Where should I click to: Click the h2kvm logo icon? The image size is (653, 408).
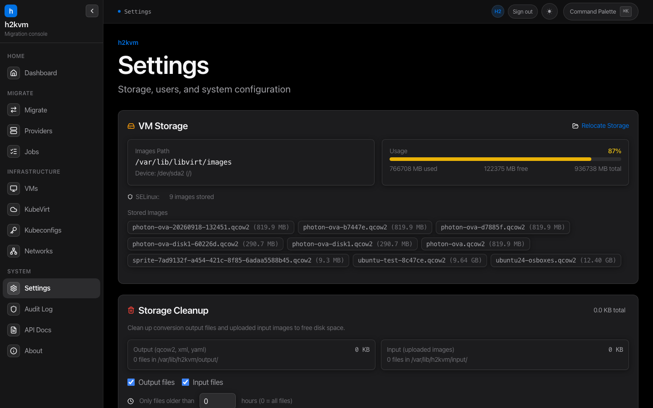(11, 11)
